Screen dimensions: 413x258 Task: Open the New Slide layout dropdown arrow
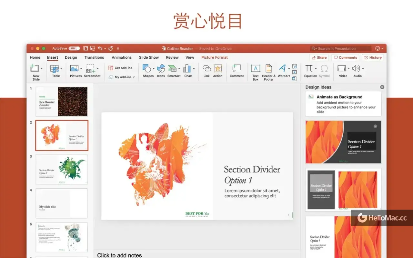(41, 68)
